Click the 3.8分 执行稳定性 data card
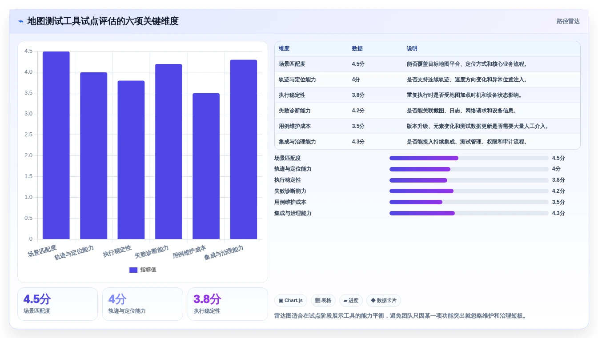The height and width of the screenshot is (338, 598). pos(228,304)
